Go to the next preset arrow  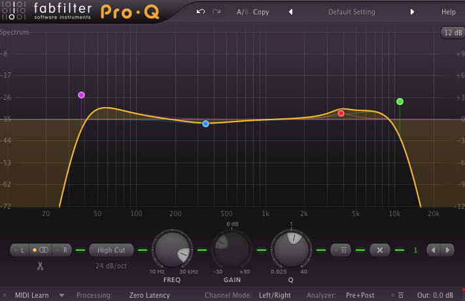point(412,12)
